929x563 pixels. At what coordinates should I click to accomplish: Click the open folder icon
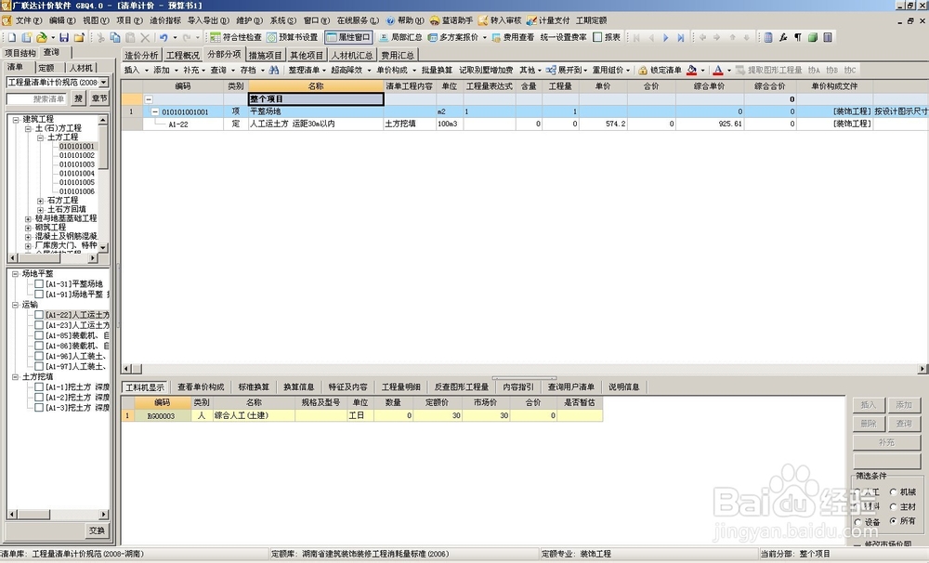[x=42, y=37]
